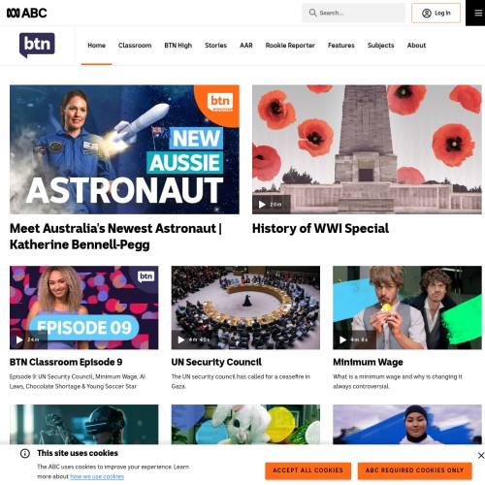
Task: Go to the Subjects menu item
Action: coord(380,46)
